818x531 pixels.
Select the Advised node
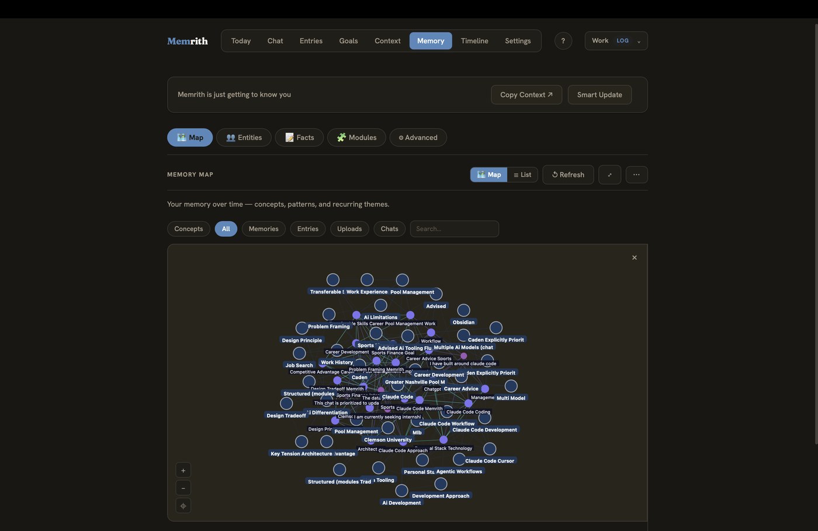436,294
